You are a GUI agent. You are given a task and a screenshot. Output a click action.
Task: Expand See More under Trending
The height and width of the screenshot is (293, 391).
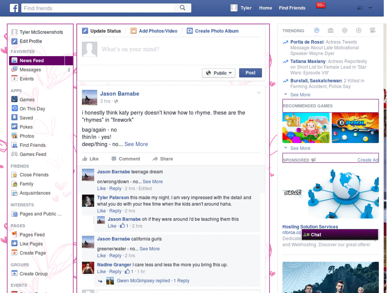coord(300,95)
